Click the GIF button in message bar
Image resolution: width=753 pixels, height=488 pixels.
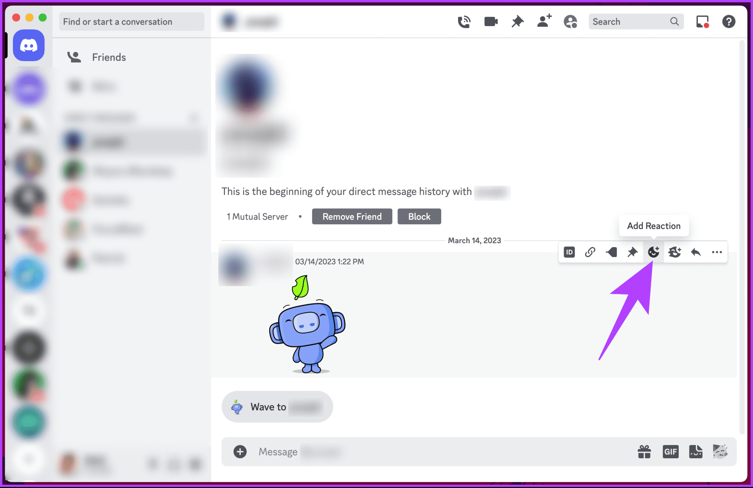670,452
